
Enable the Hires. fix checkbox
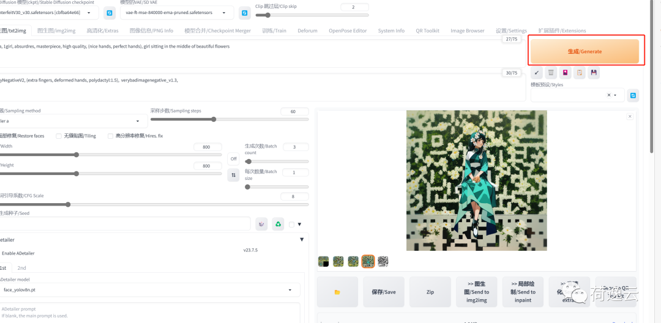pos(111,136)
